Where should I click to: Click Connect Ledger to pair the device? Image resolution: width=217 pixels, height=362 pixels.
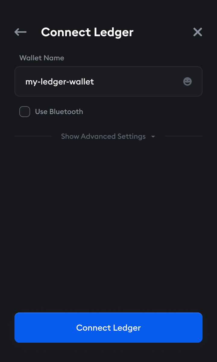(108, 328)
